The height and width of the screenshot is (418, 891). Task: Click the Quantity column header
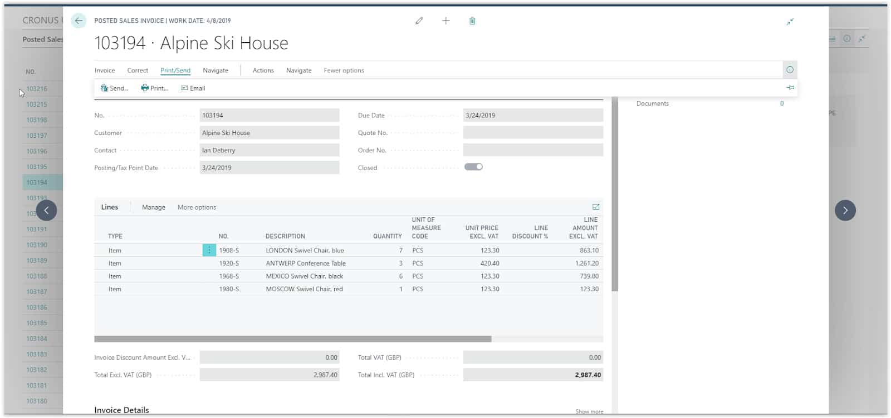388,236
